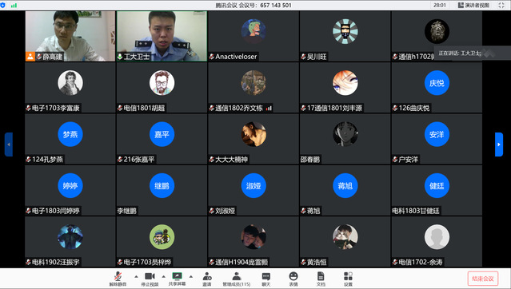Toggle full screen icon in title bar
Image resolution: width=511 pixels, height=289 pixels.
pyautogui.click(x=501, y=6)
